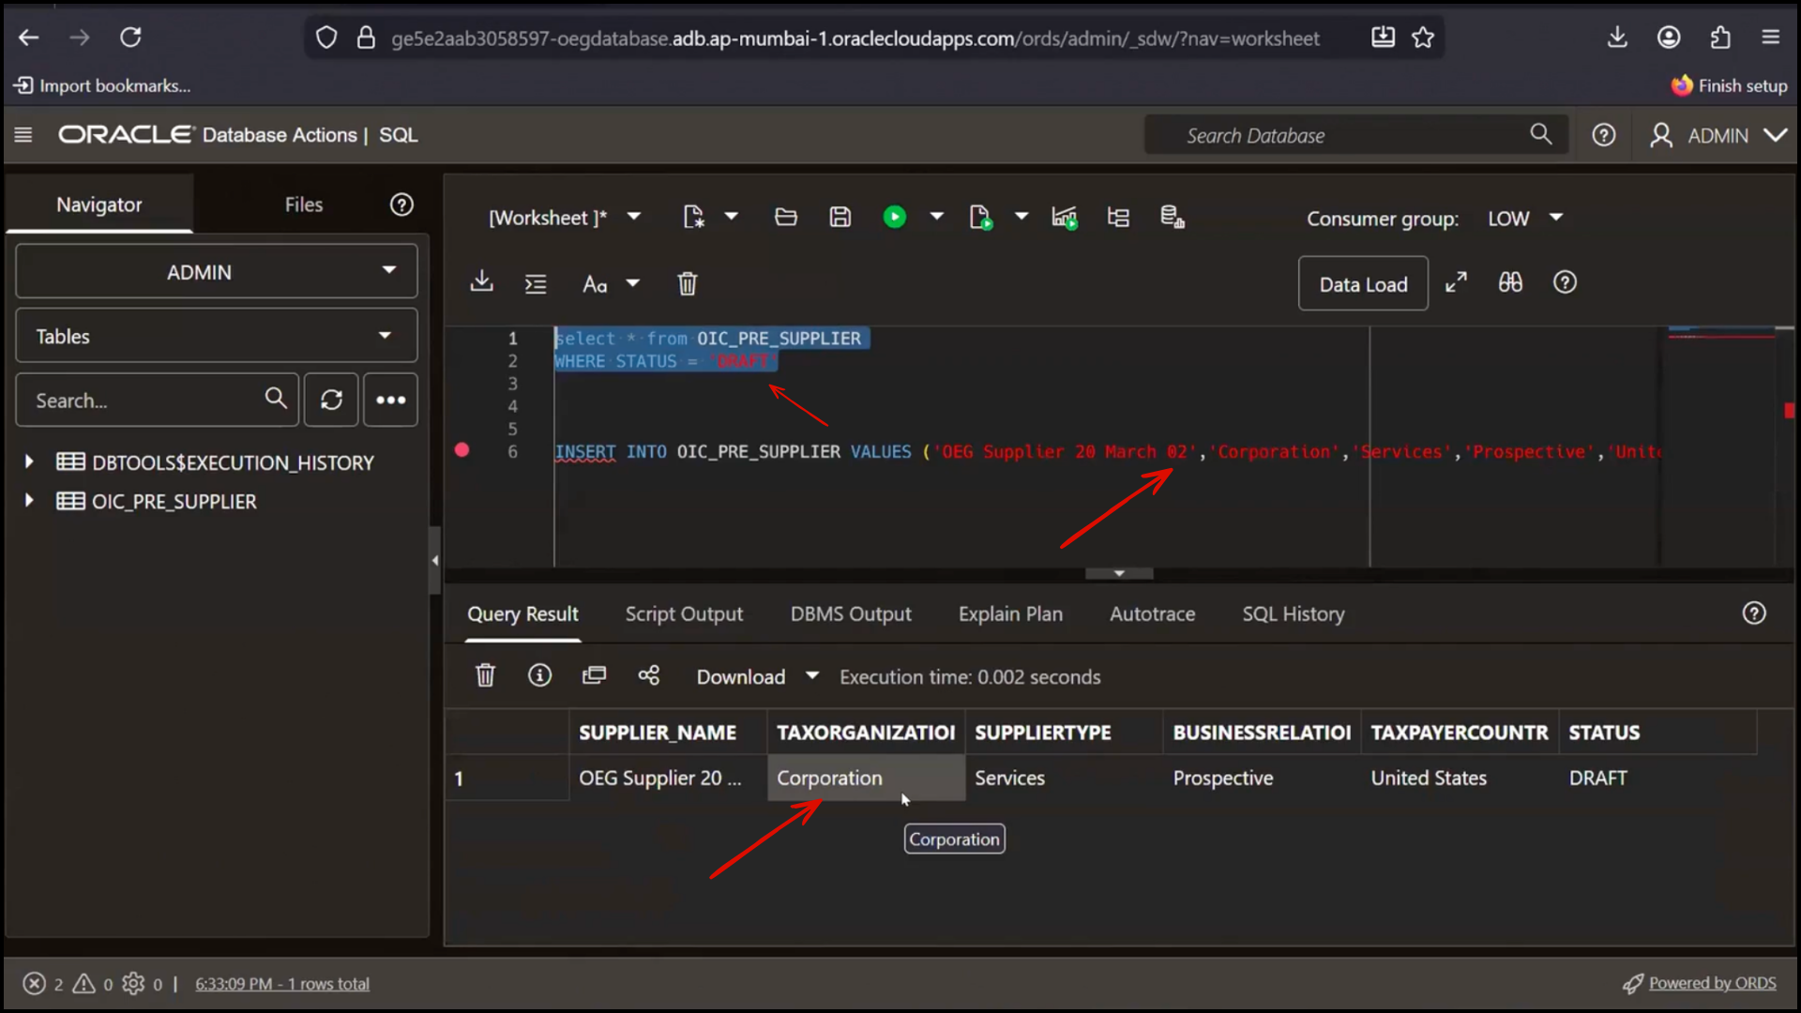This screenshot has width=1801, height=1013.
Task: Switch to the Script Output tab
Action: (684, 613)
